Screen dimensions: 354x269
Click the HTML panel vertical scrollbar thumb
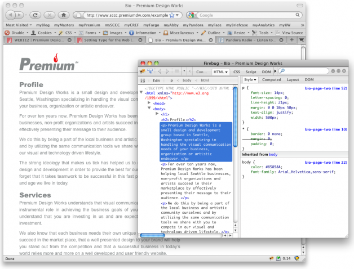235,117
